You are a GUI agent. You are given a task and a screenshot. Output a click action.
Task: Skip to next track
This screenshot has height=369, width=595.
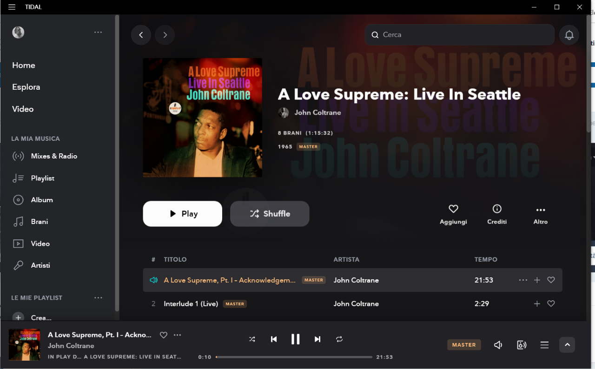(x=317, y=339)
